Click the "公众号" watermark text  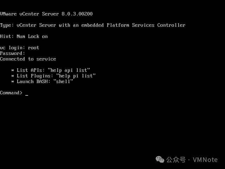tap(176, 159)
